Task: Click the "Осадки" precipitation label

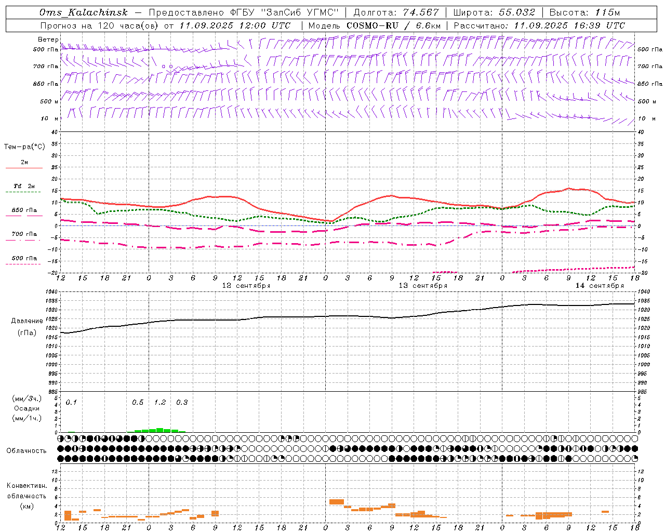Action: tap(26, 408)
